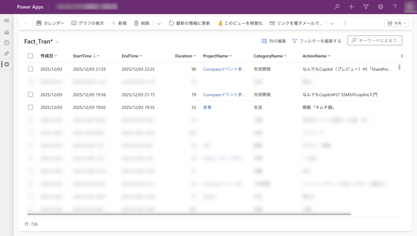Click カレンダー in the command bar
This screenshot has height=236, width=417.
[50, 23]
